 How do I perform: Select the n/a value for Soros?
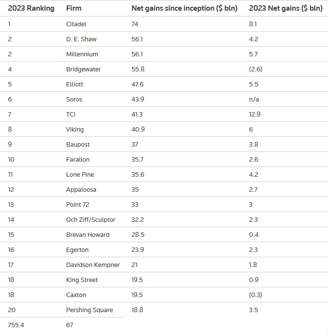coord(254,99)
